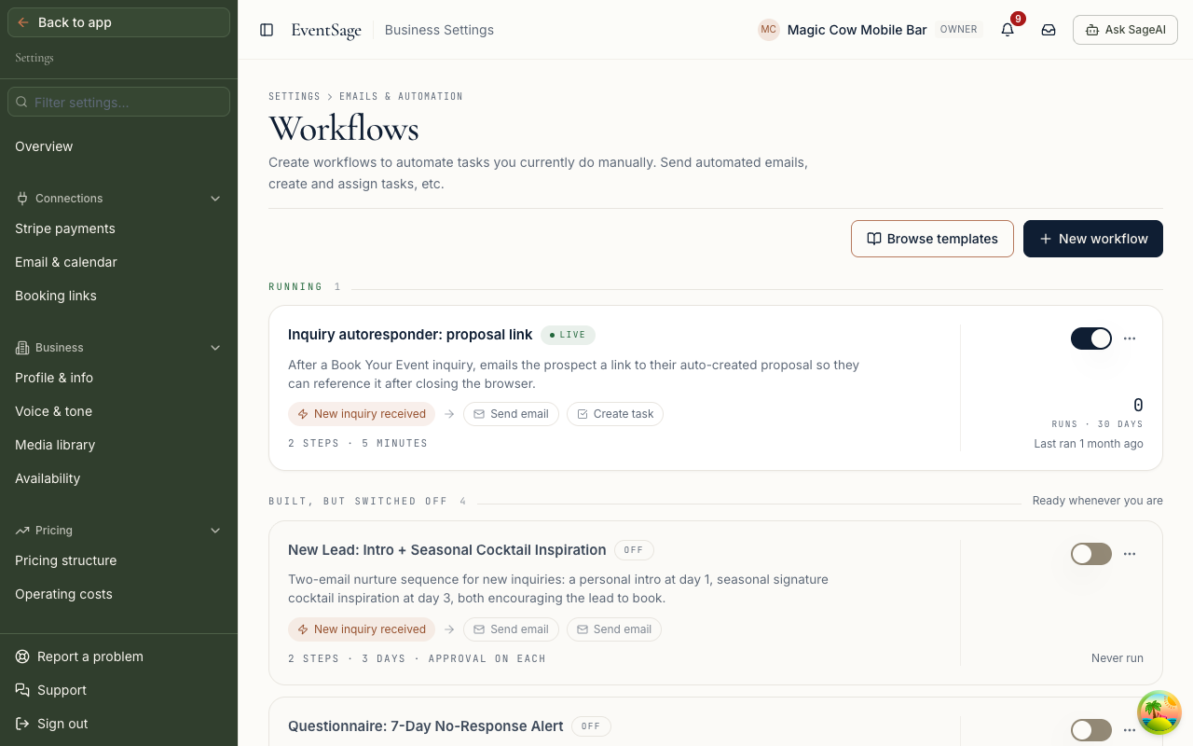Enable the Questionnaire 7-Day No-Response Alert
The height and width of the screenshot is (746, 1193).
(x=1091, y=730)
